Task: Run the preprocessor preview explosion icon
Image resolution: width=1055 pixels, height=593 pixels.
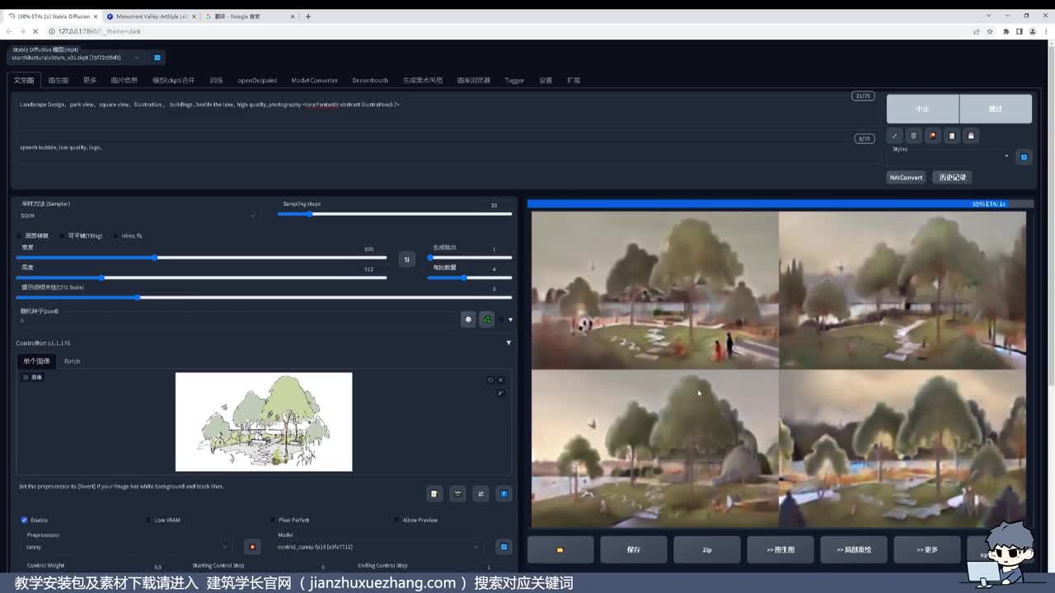Action: (x=252, y=547)
